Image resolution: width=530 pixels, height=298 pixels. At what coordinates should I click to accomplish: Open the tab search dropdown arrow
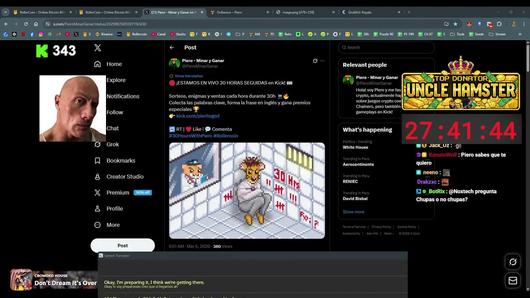click(x=5, y=12)
